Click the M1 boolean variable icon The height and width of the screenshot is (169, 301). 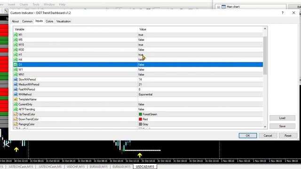point(16,35)
